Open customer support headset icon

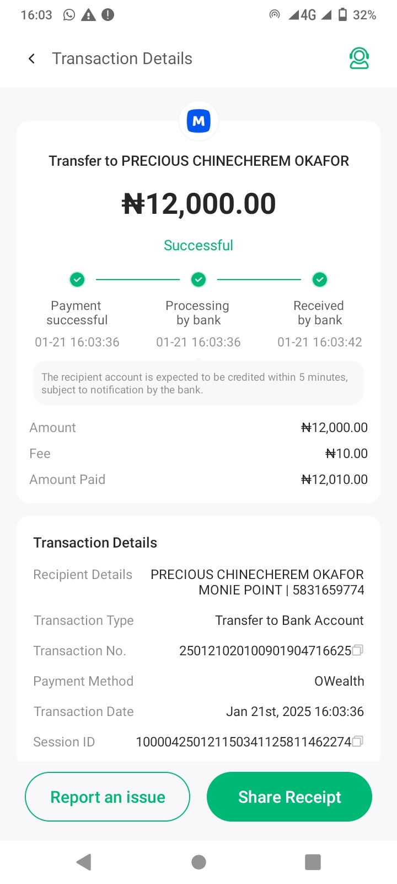pyautogui.click(x=359, y=59)
